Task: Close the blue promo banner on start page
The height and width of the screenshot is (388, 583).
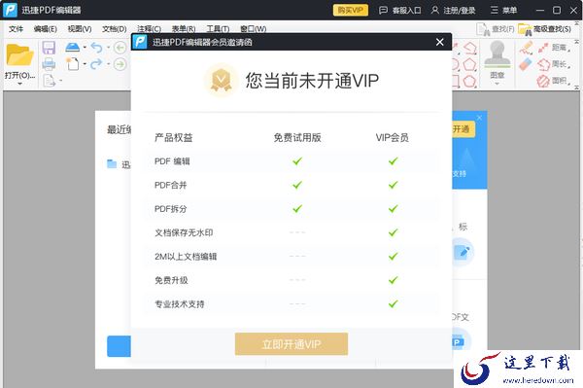Action: point(480,118)
